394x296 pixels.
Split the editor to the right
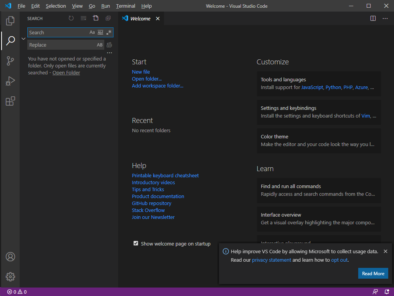(x=373, y=18)
